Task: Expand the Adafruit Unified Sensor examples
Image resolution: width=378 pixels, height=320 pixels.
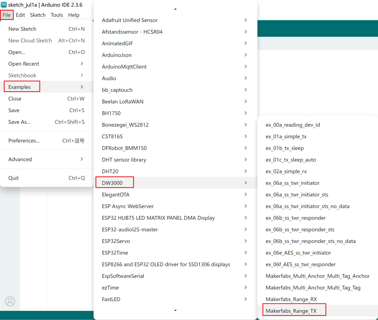Action: (x=175, y=20)
